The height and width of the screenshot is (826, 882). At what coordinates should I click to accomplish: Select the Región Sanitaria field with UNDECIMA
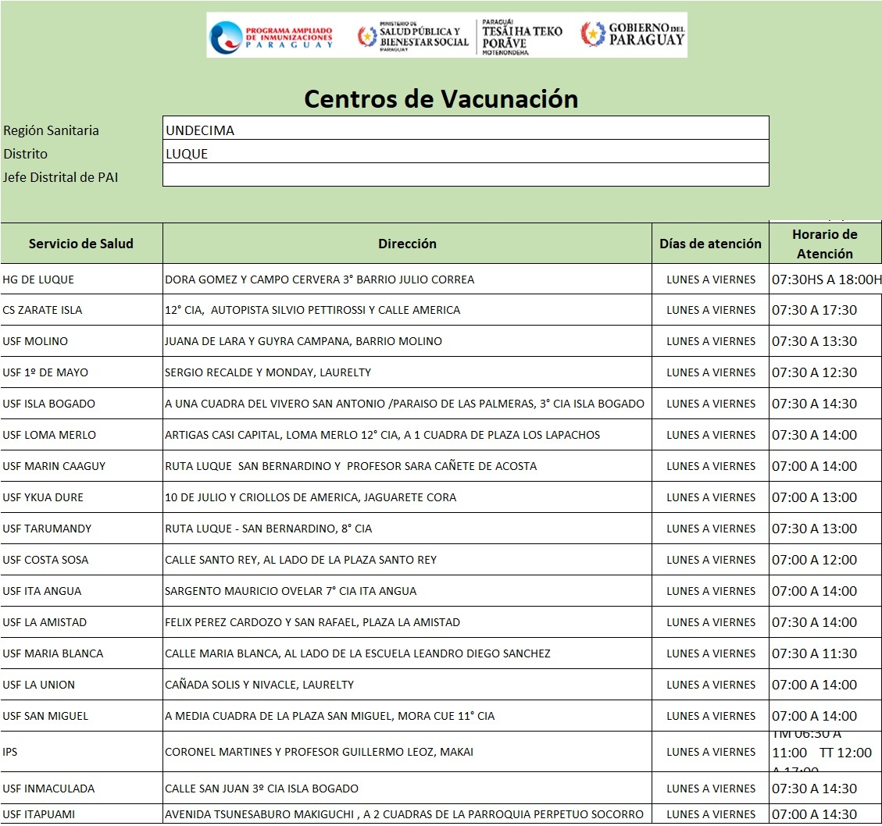point(466,128)
